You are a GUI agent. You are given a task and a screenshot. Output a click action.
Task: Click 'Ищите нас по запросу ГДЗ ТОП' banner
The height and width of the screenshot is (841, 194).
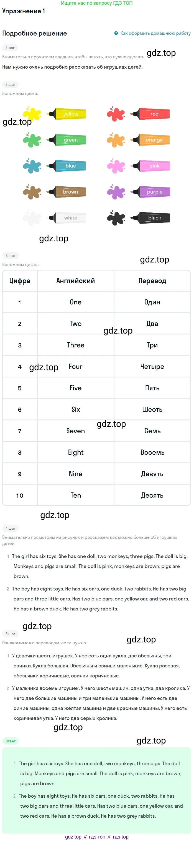pos(97,3)
